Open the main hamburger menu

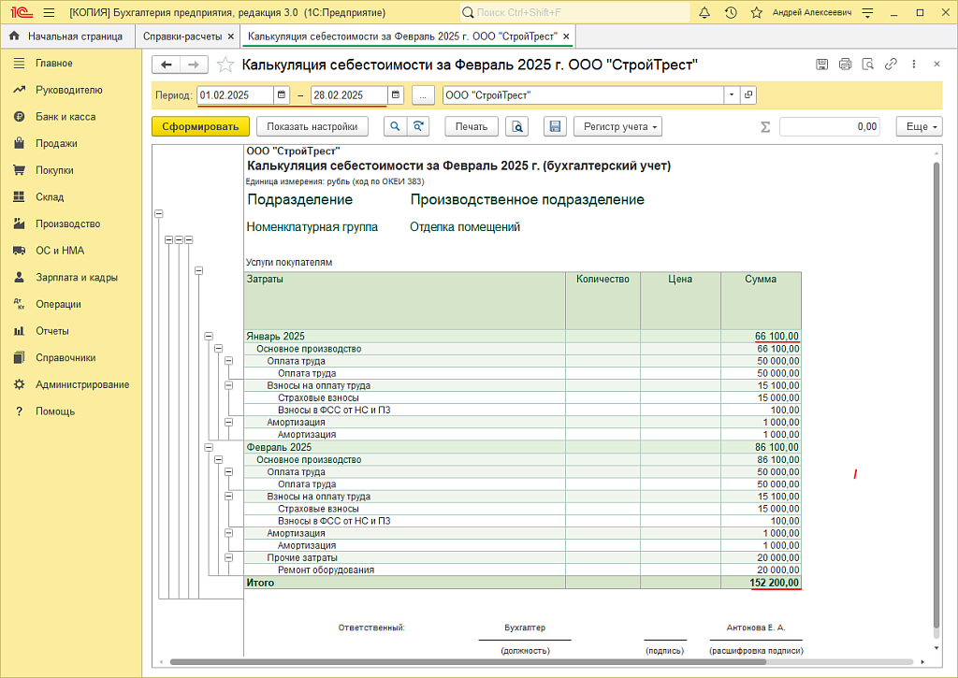(50, 12)
